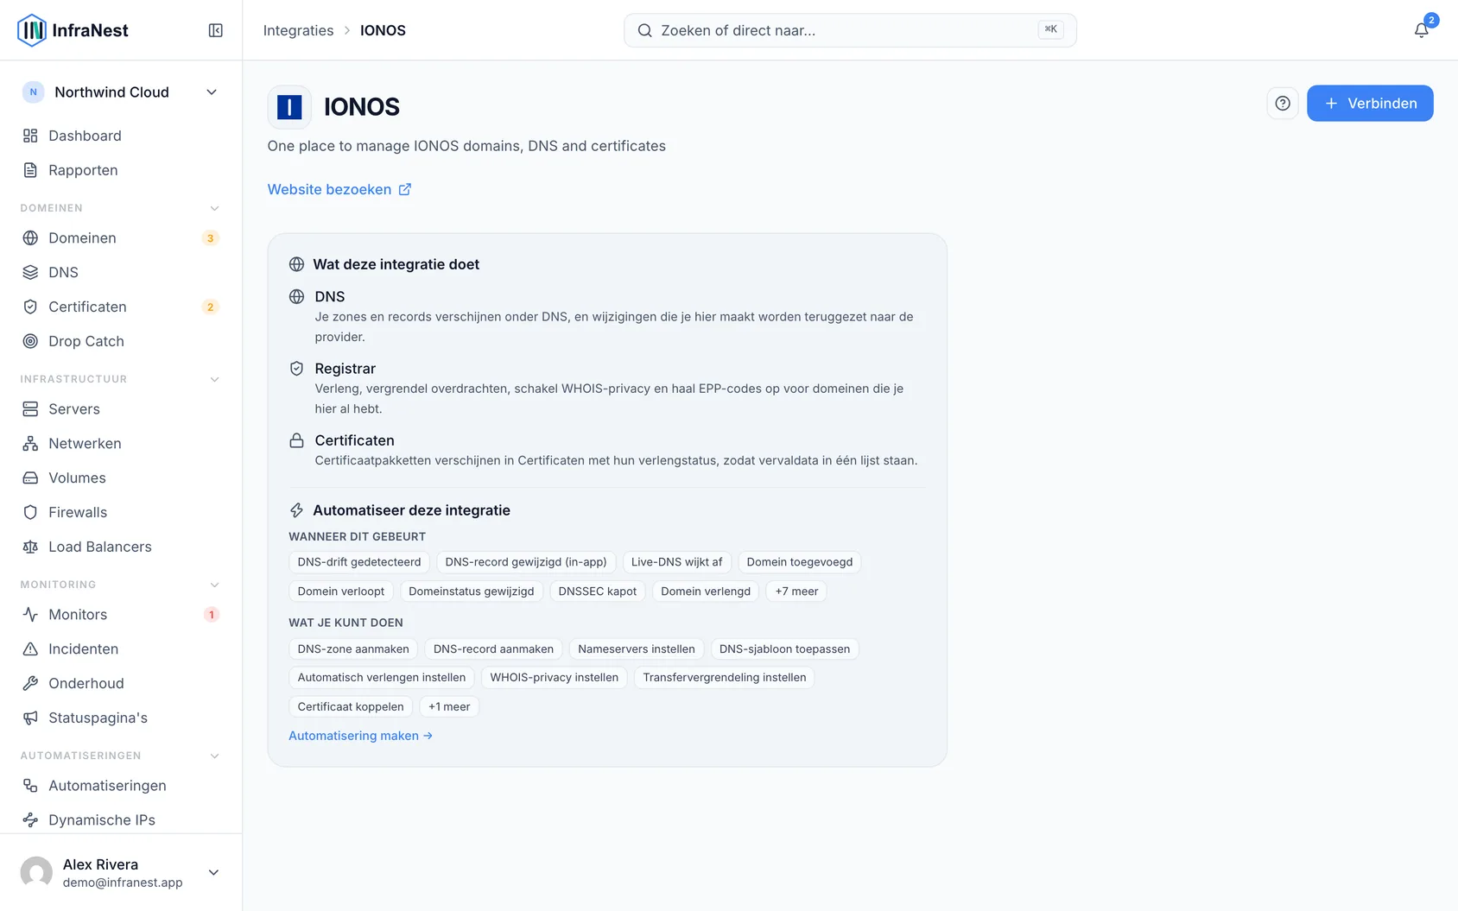
Task: Click the Dashboard grid icon
Action: click(30, 136)
